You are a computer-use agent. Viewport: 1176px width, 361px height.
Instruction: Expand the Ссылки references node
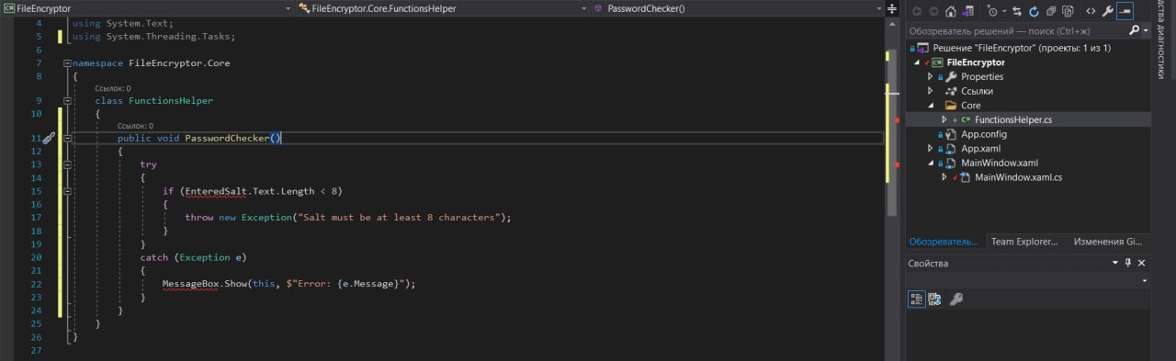(930, 91)
